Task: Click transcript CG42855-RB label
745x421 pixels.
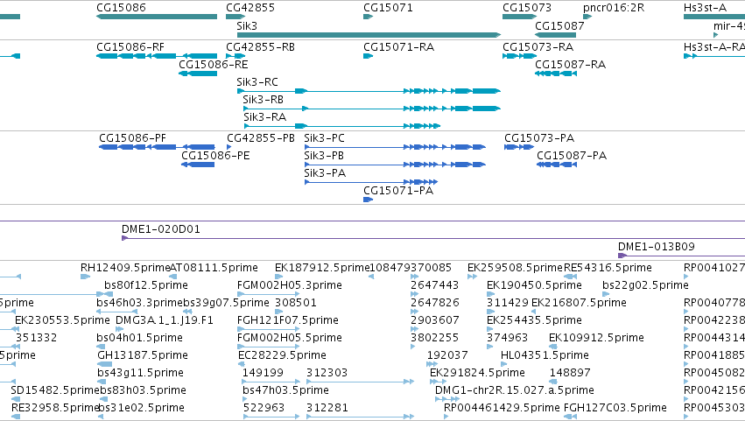Action: pyautogui.click(x=260, y=47)
